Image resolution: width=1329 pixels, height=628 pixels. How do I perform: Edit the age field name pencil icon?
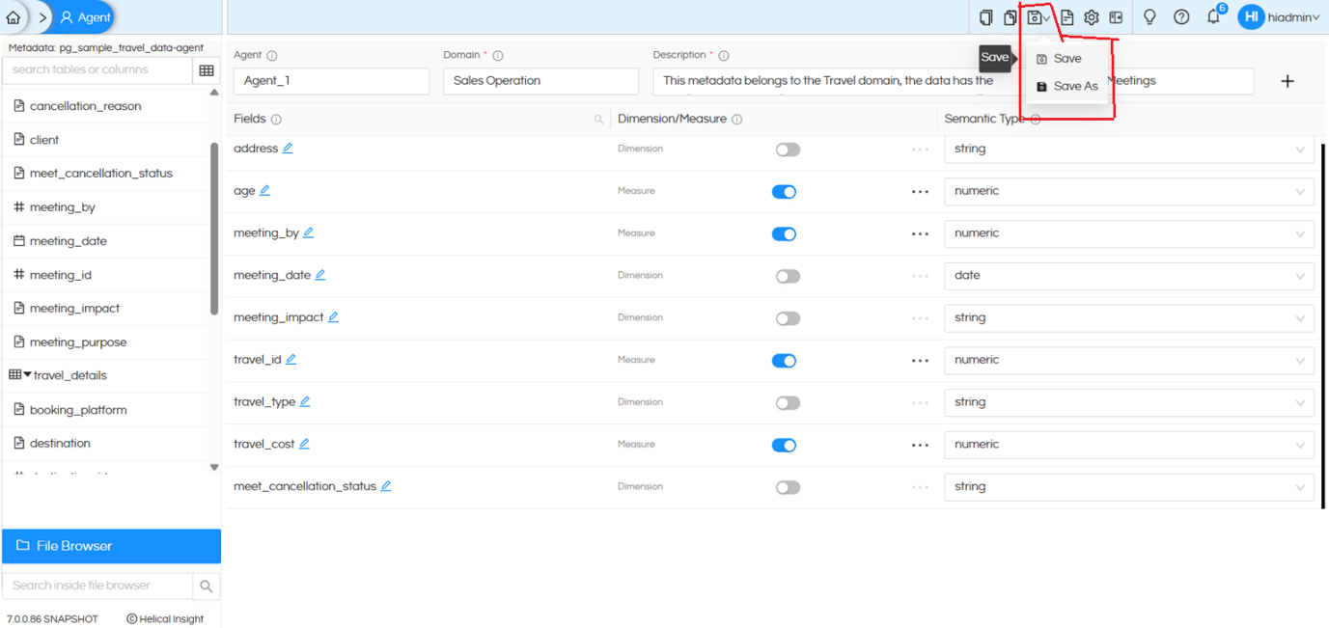(x=264, y=191)
